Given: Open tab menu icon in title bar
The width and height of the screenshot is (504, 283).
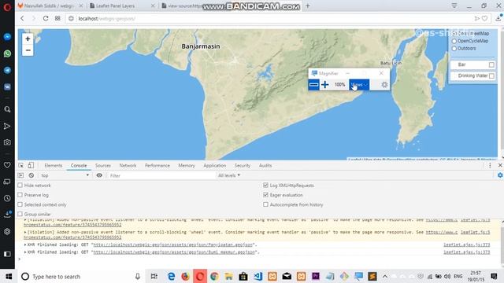Looking at the screenshot, I should pyautogui.click(x=454, y=6).
